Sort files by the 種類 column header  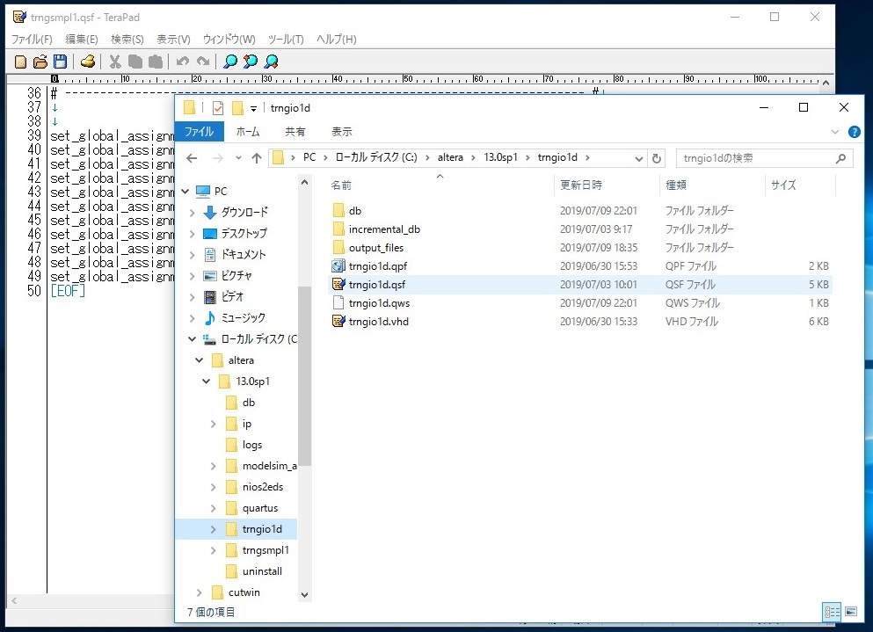(x=713, y=185)
